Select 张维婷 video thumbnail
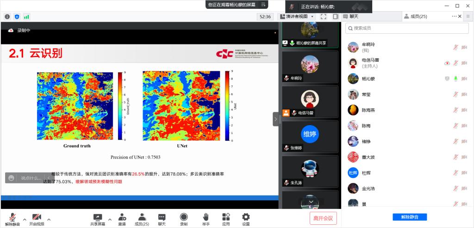 click(x=310, y=137)
